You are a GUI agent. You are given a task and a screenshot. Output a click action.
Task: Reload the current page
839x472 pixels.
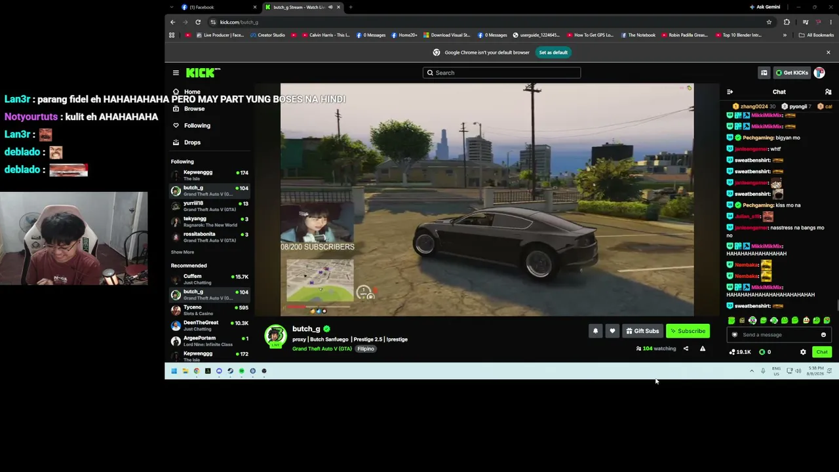198,22
